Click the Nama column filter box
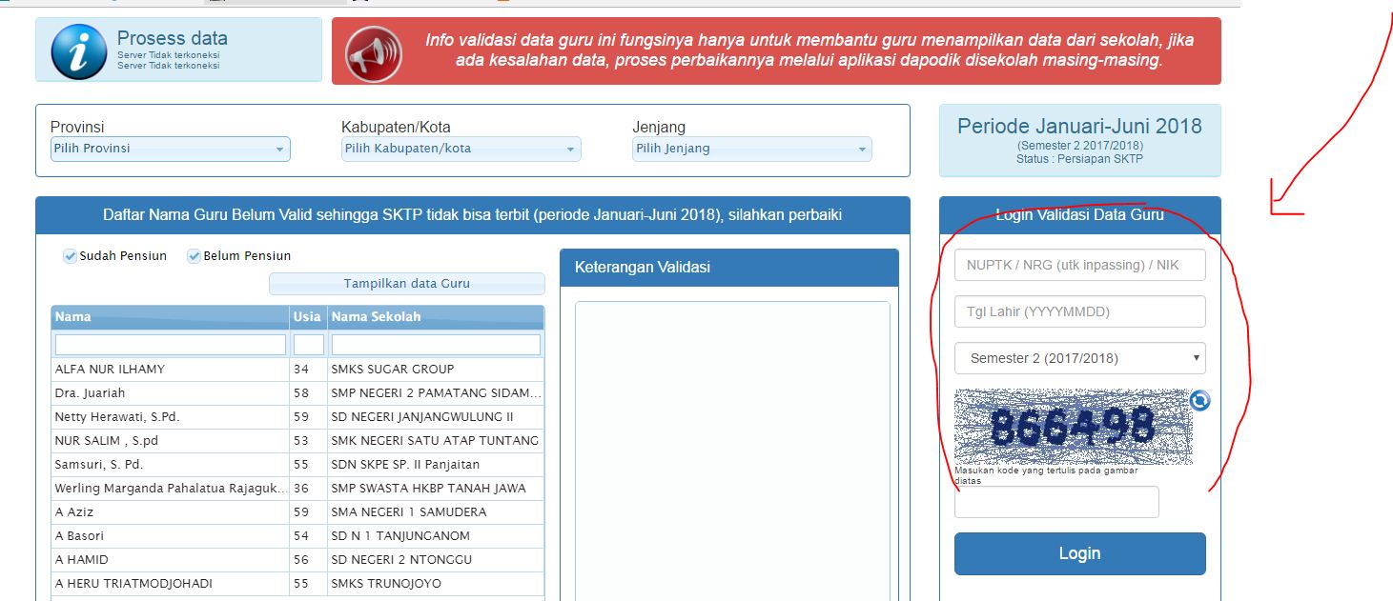Screen dimensions: 1393x601 (171, 345)
